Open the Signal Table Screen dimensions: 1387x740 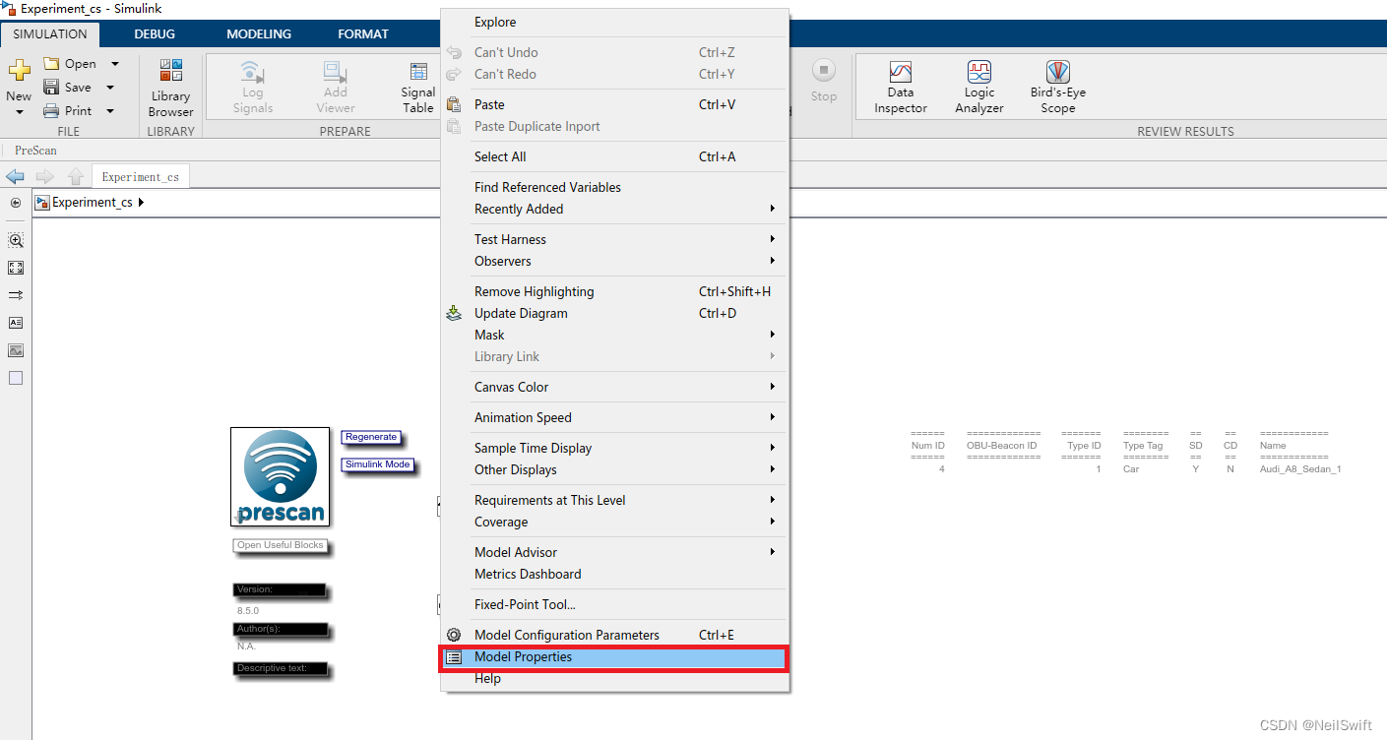point(418,88)
